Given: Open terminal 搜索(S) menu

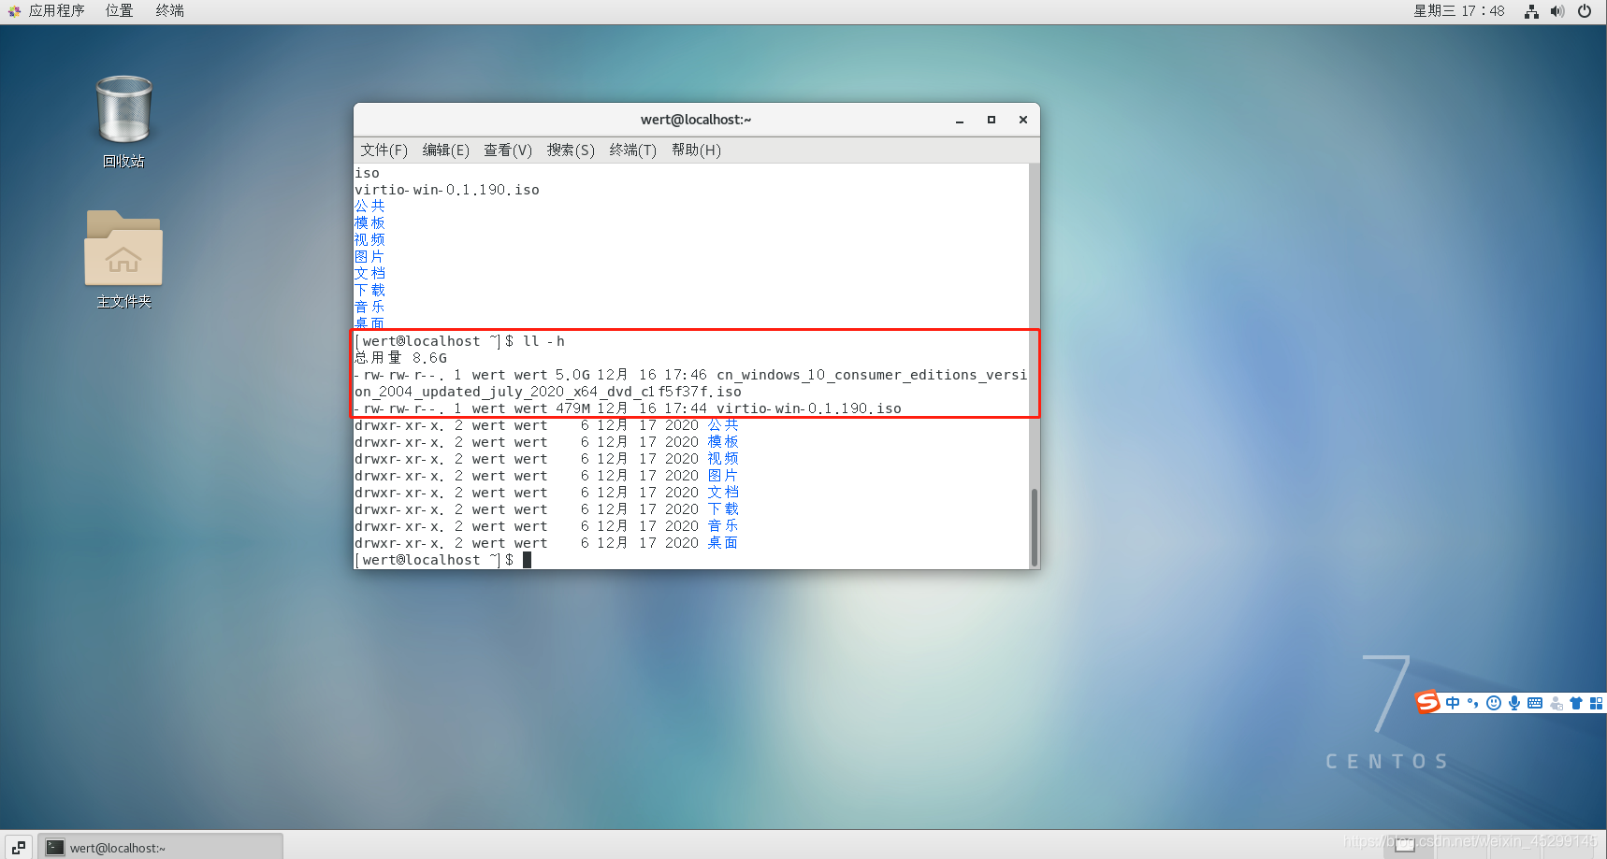Looking at the screenshot, I should [571, 150].
